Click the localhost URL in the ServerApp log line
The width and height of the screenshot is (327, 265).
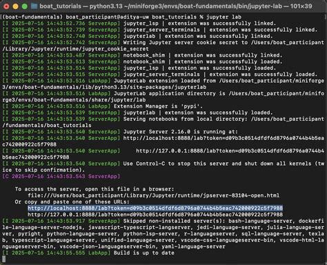point(224,138)
